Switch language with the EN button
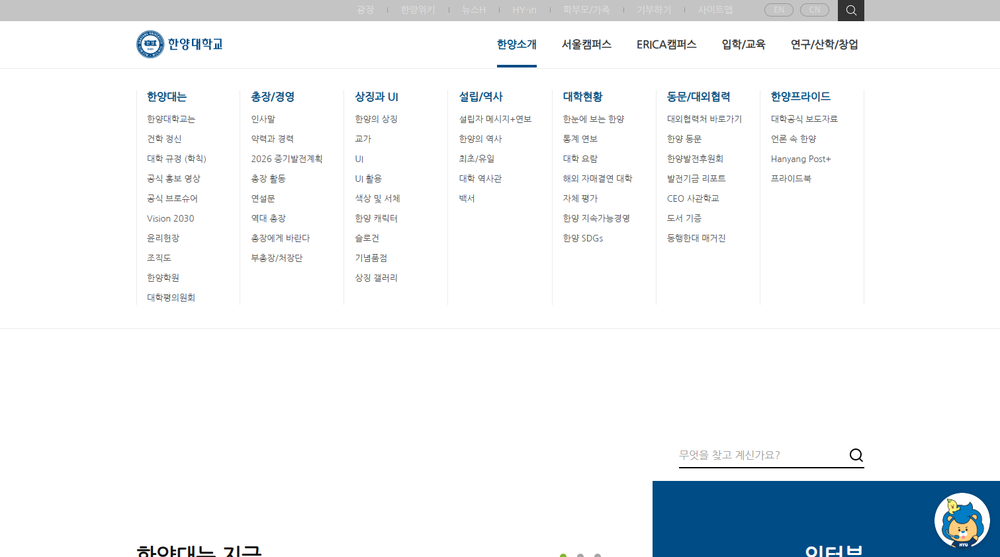1000x557 pixels. 778,10
